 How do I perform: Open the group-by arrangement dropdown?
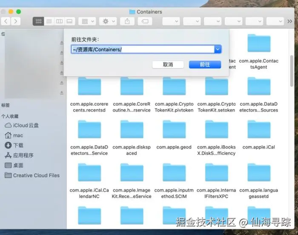click(87, 21)
